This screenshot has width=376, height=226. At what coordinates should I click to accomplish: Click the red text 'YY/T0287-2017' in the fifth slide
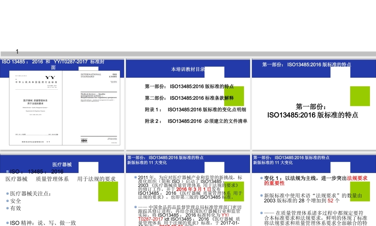coord(184,217)
